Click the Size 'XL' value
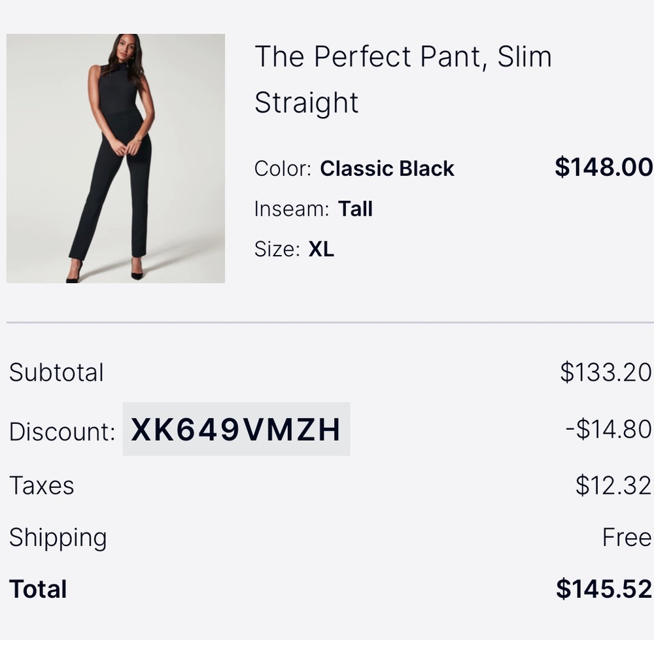The width and height of the screenshot is (654, 654). 321,249
